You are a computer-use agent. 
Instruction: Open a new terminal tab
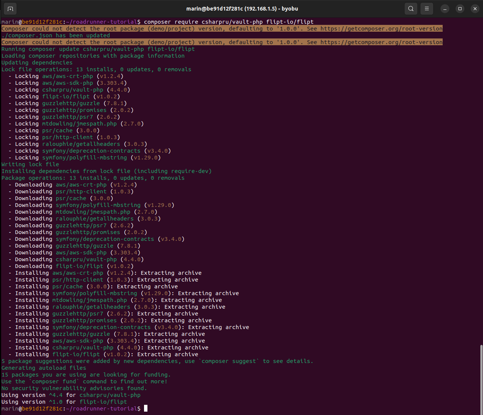click(10, 9)
